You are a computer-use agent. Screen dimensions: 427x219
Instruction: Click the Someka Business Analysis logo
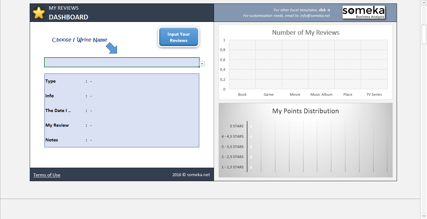[363, 12]
